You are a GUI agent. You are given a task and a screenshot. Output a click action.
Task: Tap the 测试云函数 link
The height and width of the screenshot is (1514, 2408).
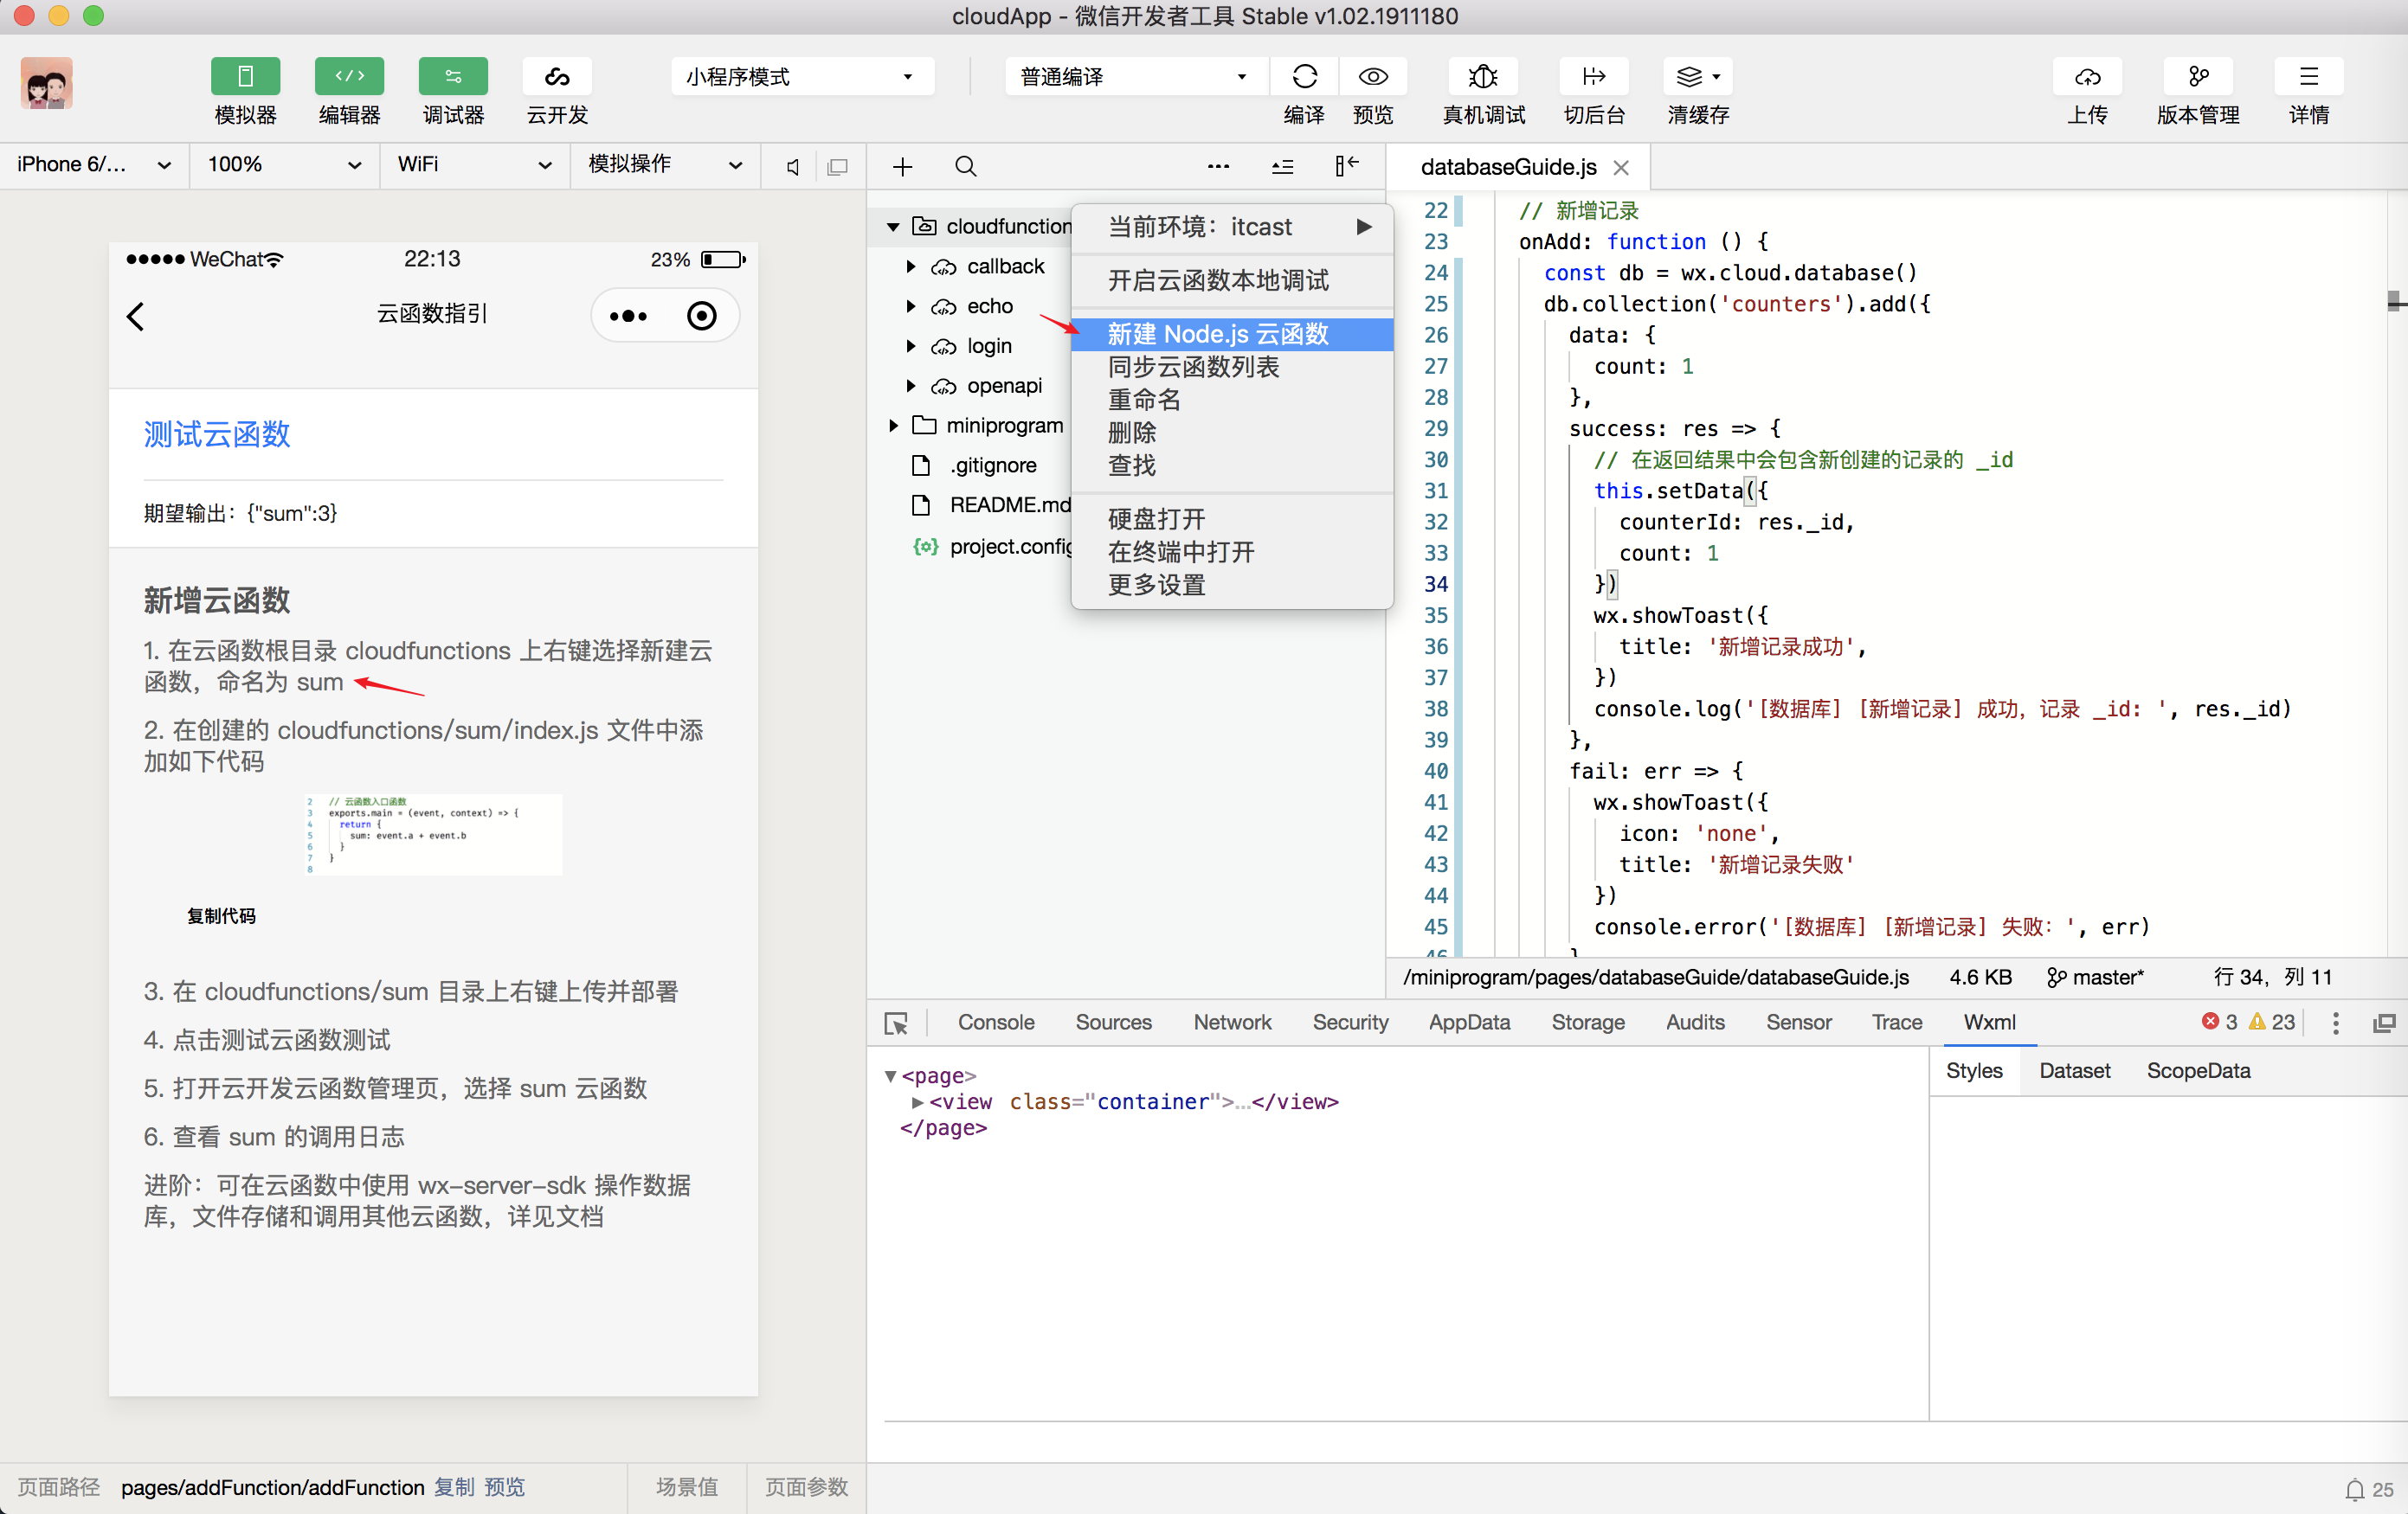(217, 433)
